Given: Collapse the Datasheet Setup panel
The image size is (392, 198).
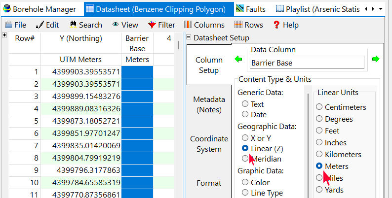Looking at the screenshot, I should click(x=189, y=38).
